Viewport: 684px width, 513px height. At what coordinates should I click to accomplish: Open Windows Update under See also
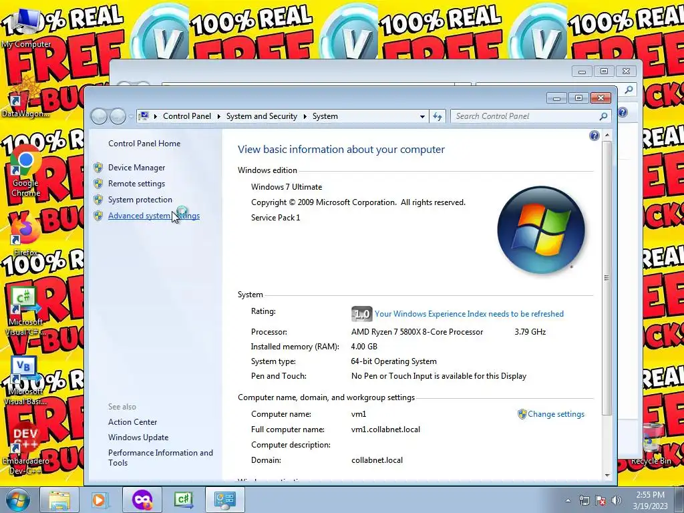click(x=138, y=437)
